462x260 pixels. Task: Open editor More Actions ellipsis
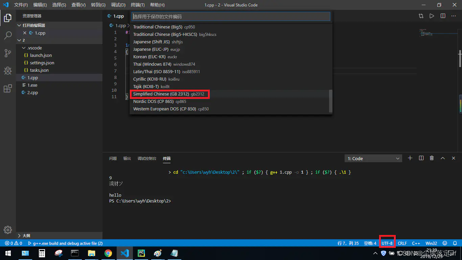point(454,16)
